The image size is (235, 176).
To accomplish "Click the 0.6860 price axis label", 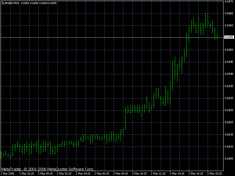I will click(x=229, y=26).
